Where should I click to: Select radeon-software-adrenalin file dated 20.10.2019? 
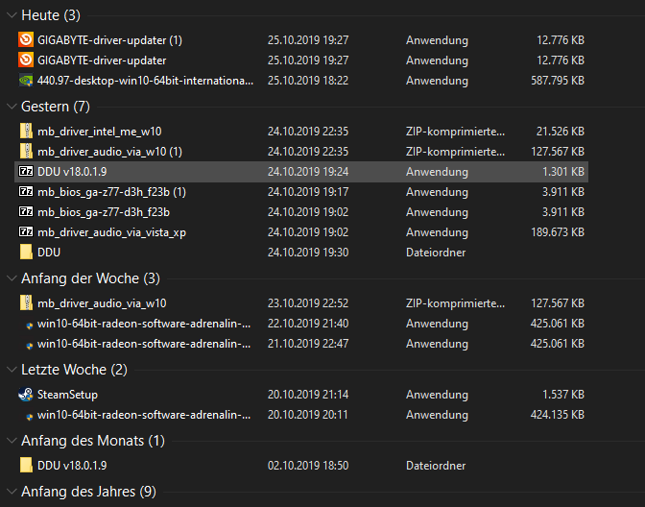click(x=144, y=415)
